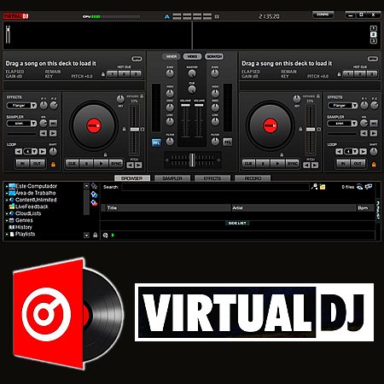Viewport: 384px width, 384px height.
Task: Toggle left deck PFL headphone cue
Action: tap(156, 143)
